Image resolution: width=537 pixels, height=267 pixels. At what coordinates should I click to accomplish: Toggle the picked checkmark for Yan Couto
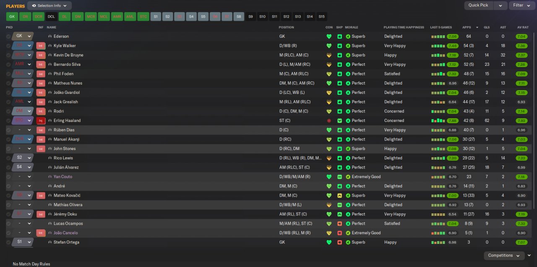tap(8, 177)
